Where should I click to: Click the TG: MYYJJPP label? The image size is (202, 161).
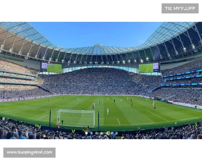[x=180, y=8]
